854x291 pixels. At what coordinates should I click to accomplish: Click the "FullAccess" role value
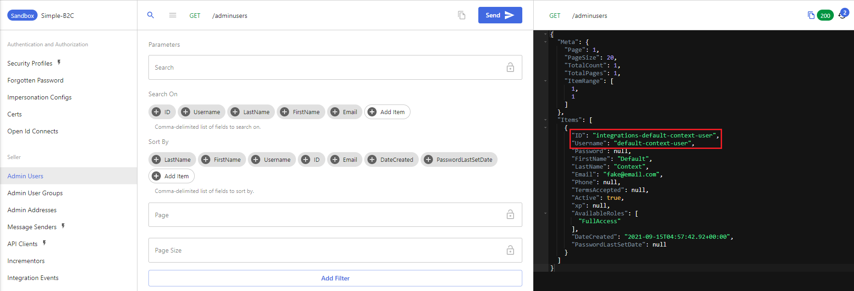pyautogui.click(x=599, y=221)
